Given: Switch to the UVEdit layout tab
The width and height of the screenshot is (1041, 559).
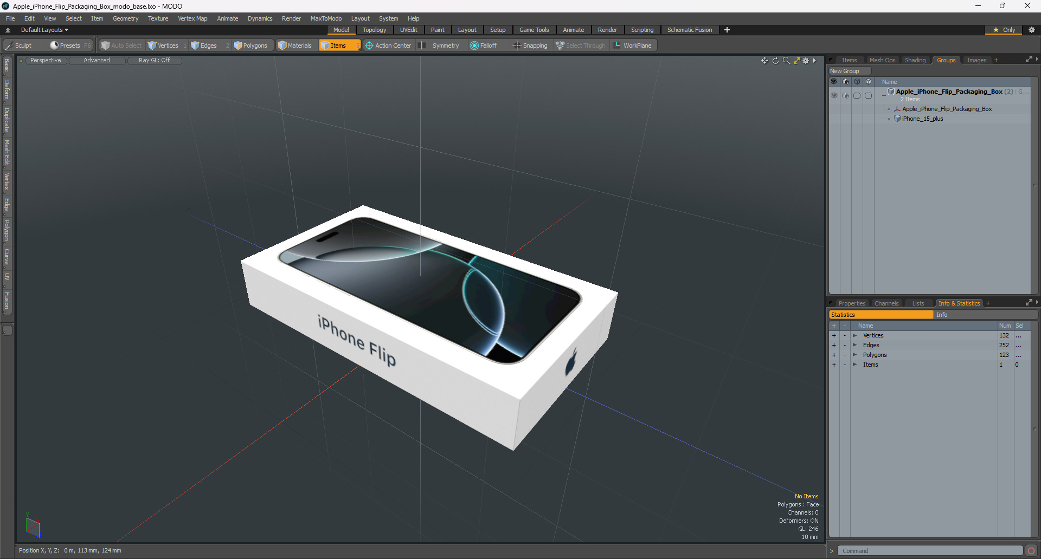Looking at the screenshot, I should tap(409, 30).
